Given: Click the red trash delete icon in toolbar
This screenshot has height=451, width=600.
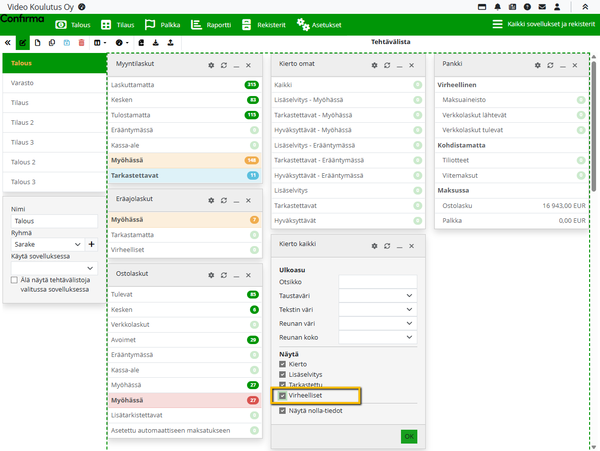Looking at the screenshot, I should (81, 43).
